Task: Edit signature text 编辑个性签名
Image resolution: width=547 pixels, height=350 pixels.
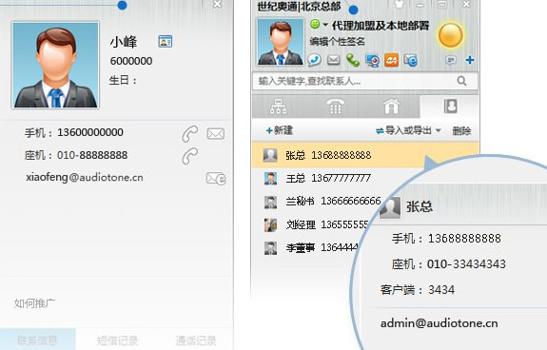Action: [x=337, y=42]
